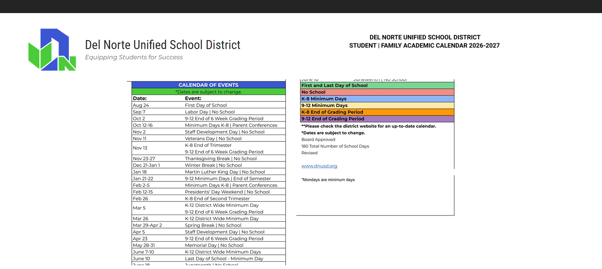
Task: Click 'Winter Break | No School' event
Action: pyautogui.click(x=213, y=165)
